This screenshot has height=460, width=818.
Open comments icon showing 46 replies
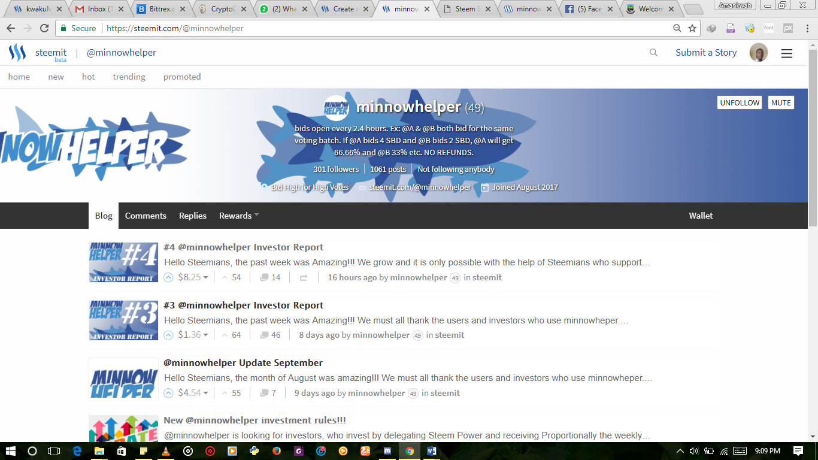tap(264, 335)
